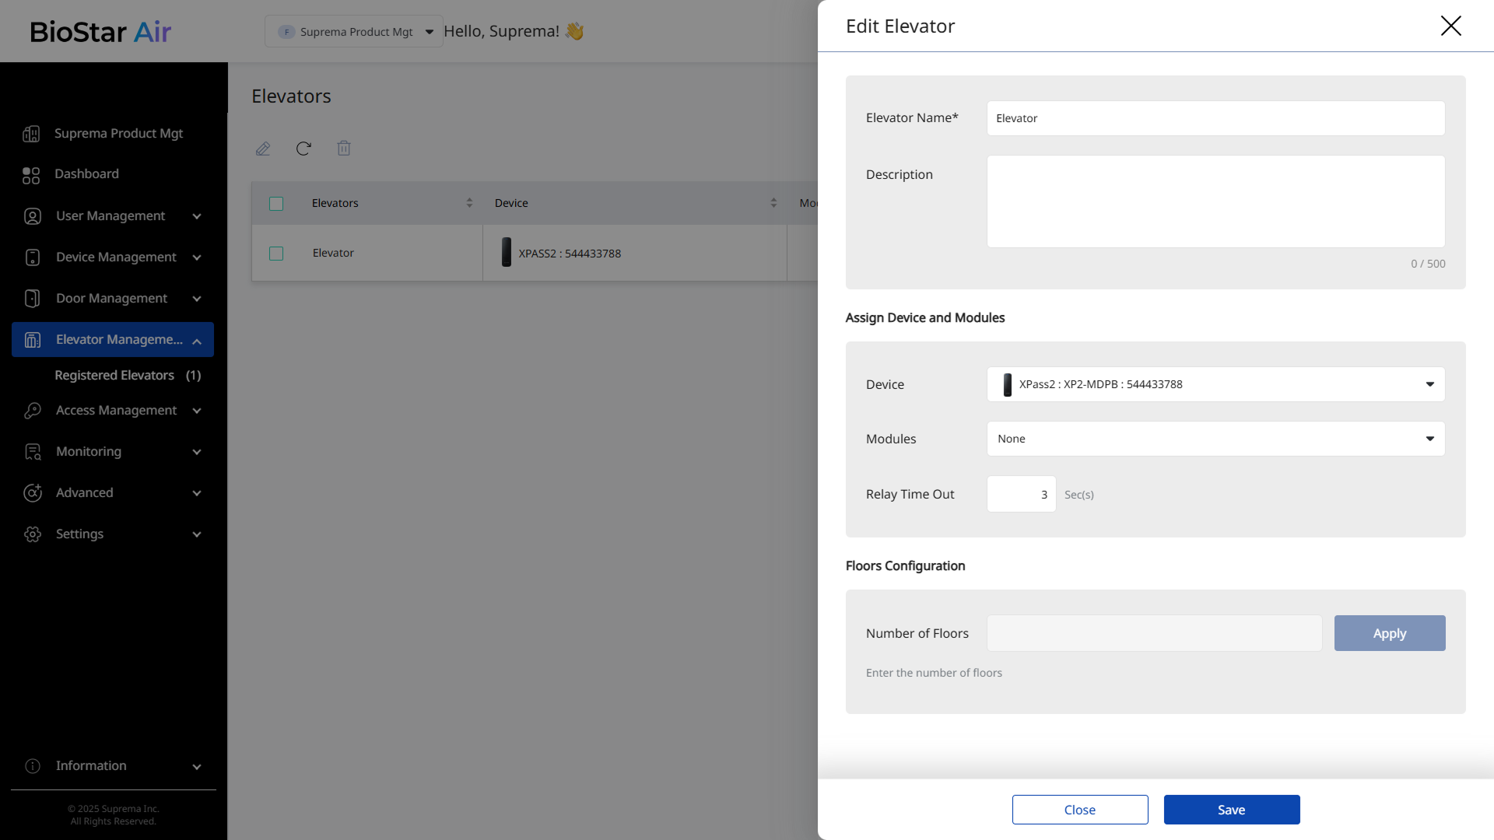The width and height of the screenshot is (1494, 840).
Task: Click the Number of Floors input field
Action: 1154,633
